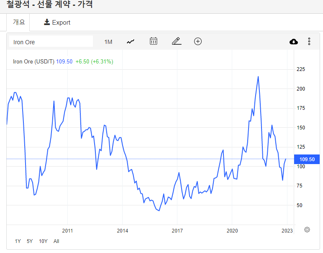Screen dimensions: 323x253
Task: Click the 109.50 current price tag
Action: (307, 159)
